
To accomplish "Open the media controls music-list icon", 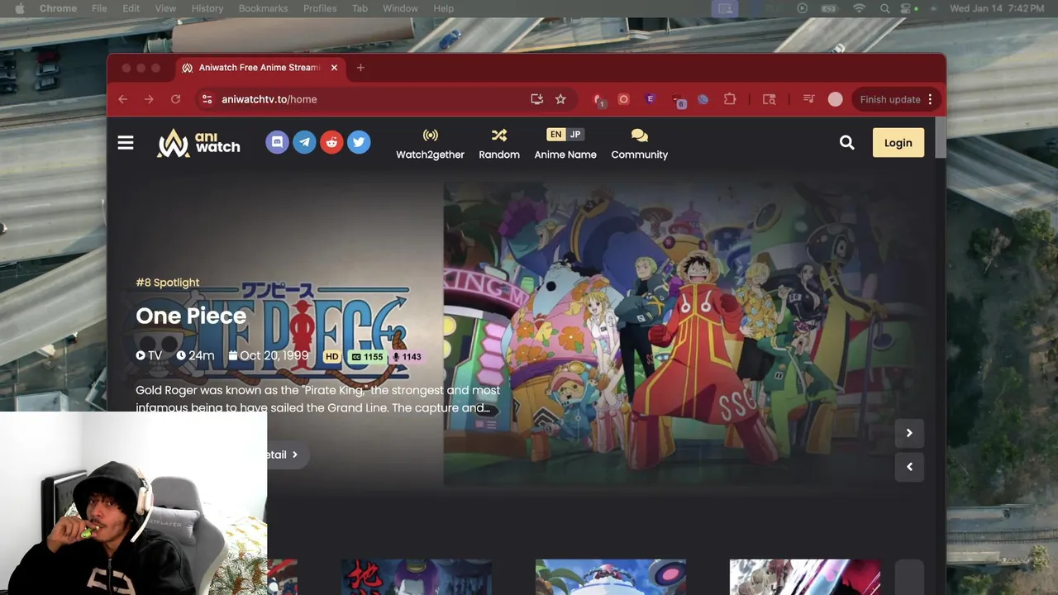I will [x=809, y=99].
